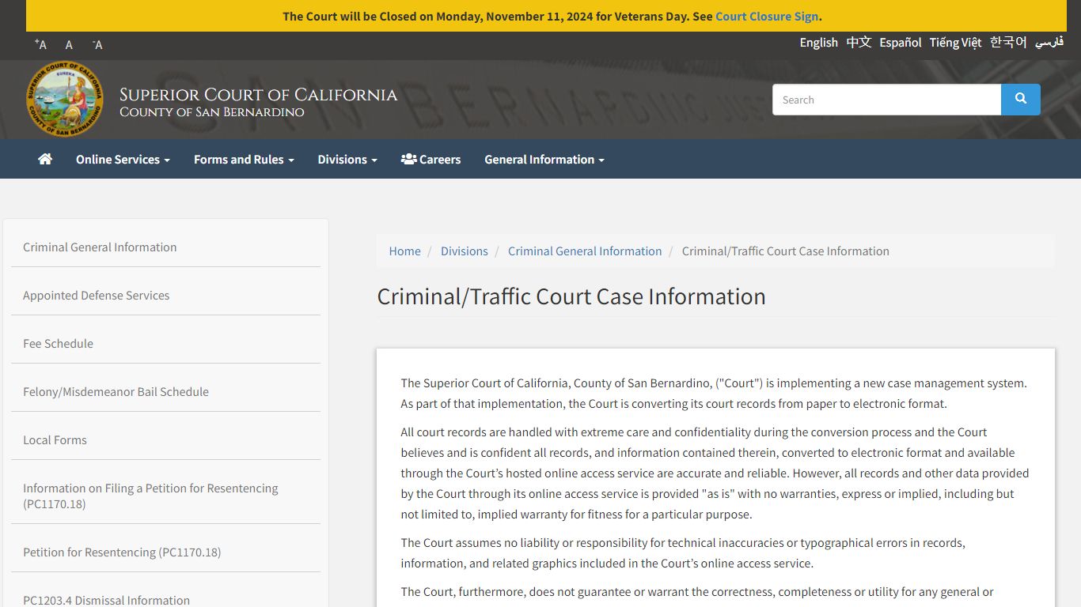Click the Criminal/Traffic Court Case Information breadcrumb text
Image resolution: width=1081 pixels, height=607 pixels.
coord(786,251)
